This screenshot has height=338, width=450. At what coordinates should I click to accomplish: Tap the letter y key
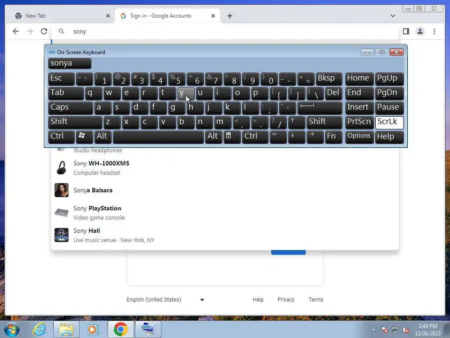[x=186, y=93]
